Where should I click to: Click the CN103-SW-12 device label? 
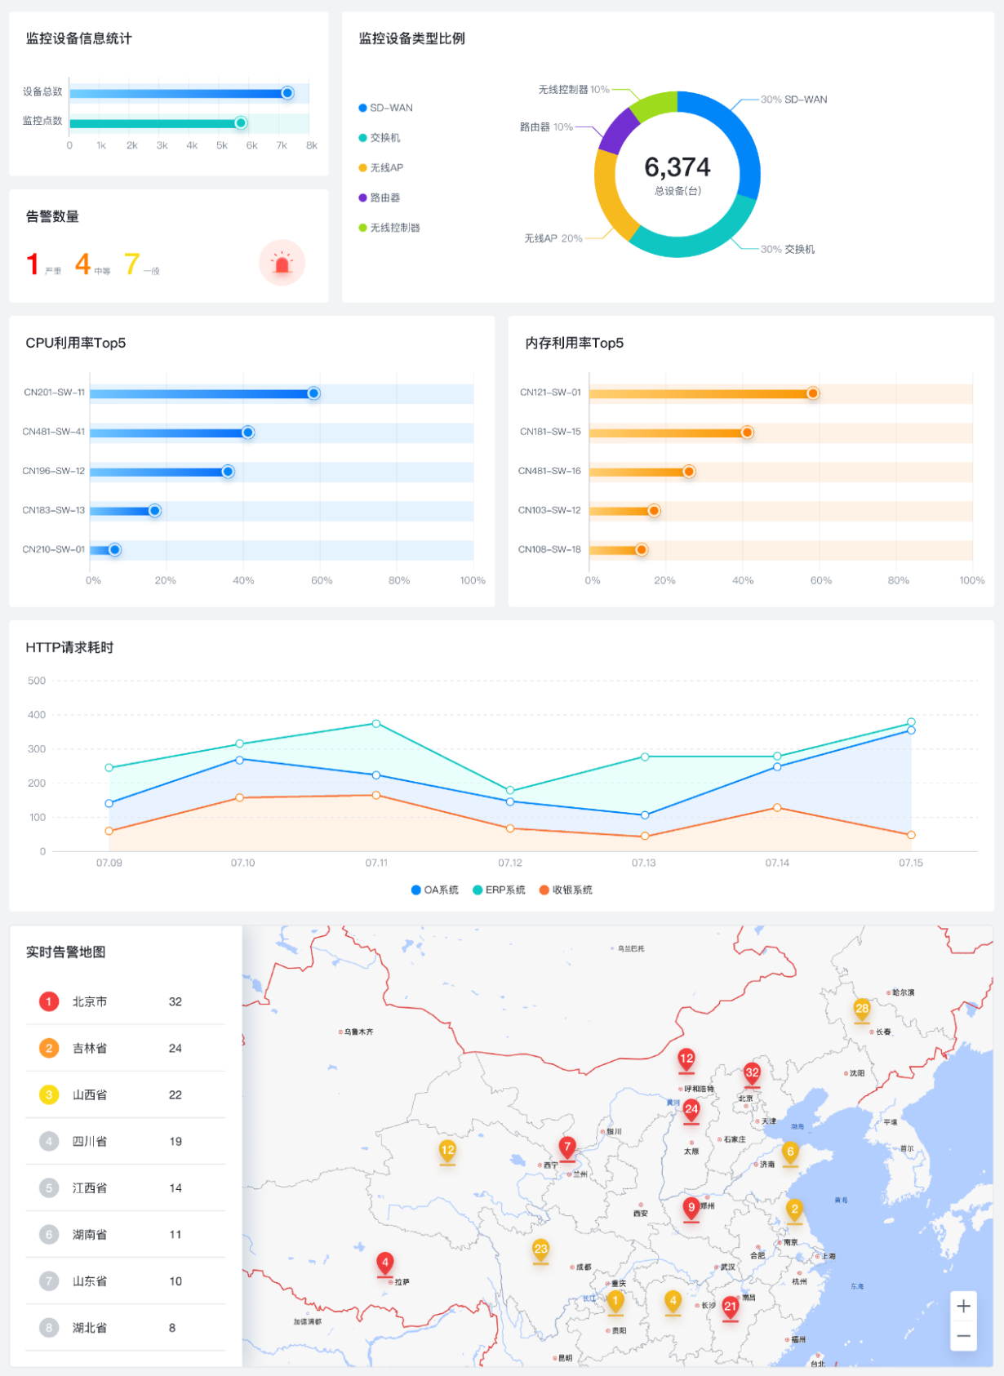pos(549,510)
